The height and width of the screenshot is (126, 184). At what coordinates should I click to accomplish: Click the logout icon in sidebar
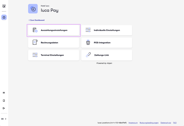coord(4,108)
